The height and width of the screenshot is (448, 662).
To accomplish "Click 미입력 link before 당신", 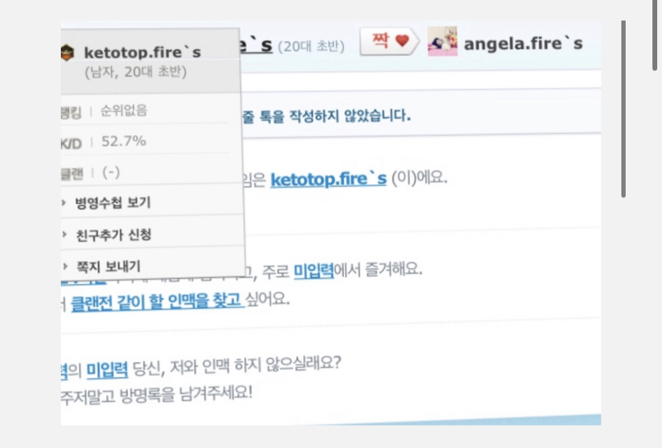I will click(x=107, y=369).
